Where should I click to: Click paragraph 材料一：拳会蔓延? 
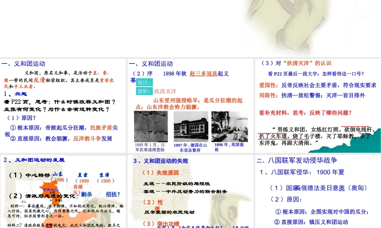point(65,211)
